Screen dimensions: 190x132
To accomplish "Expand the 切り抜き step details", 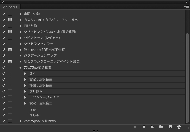I will pyautogui.click(x=26, y=91).
